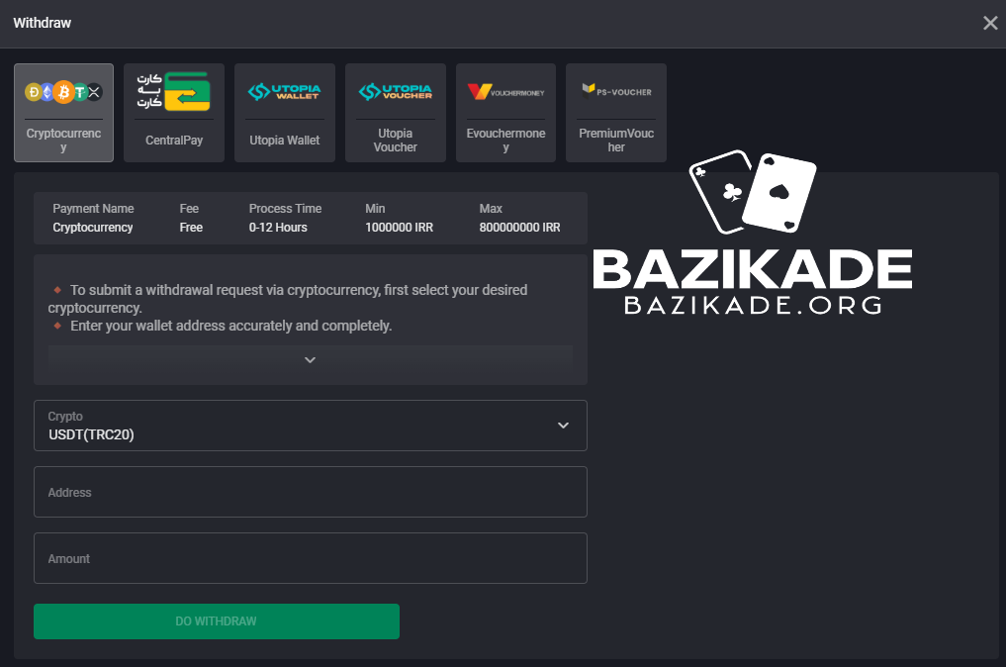Select the CentralPay payment method
1006x667 pixels.
(x=174, y=113)
